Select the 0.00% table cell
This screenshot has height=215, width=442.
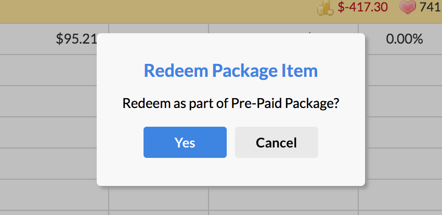(x=404, y=39)
